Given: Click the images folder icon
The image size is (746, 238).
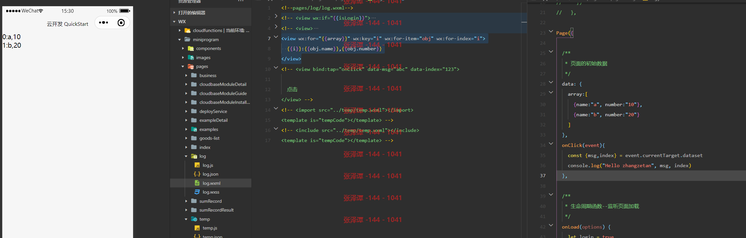Looking at the screenshot, I should pyautogui.click(x=191, y=57).
